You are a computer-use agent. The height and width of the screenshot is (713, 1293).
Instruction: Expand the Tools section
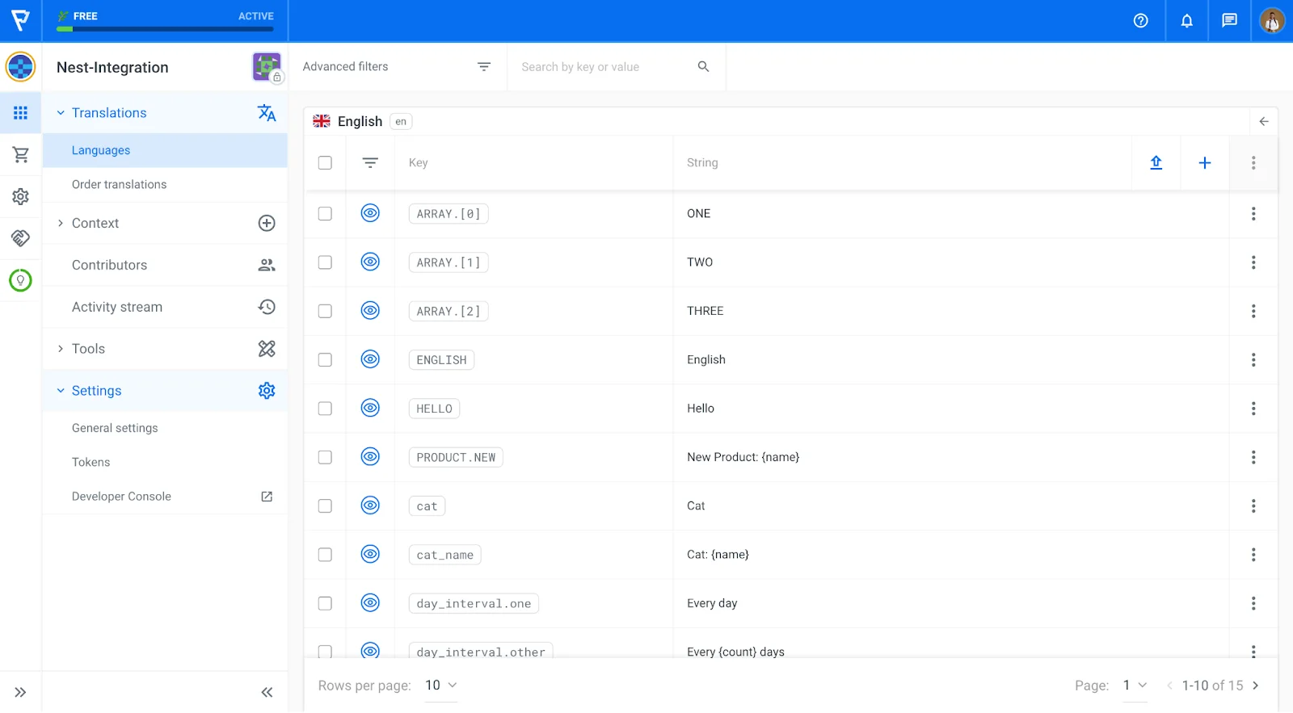(89, 349)
